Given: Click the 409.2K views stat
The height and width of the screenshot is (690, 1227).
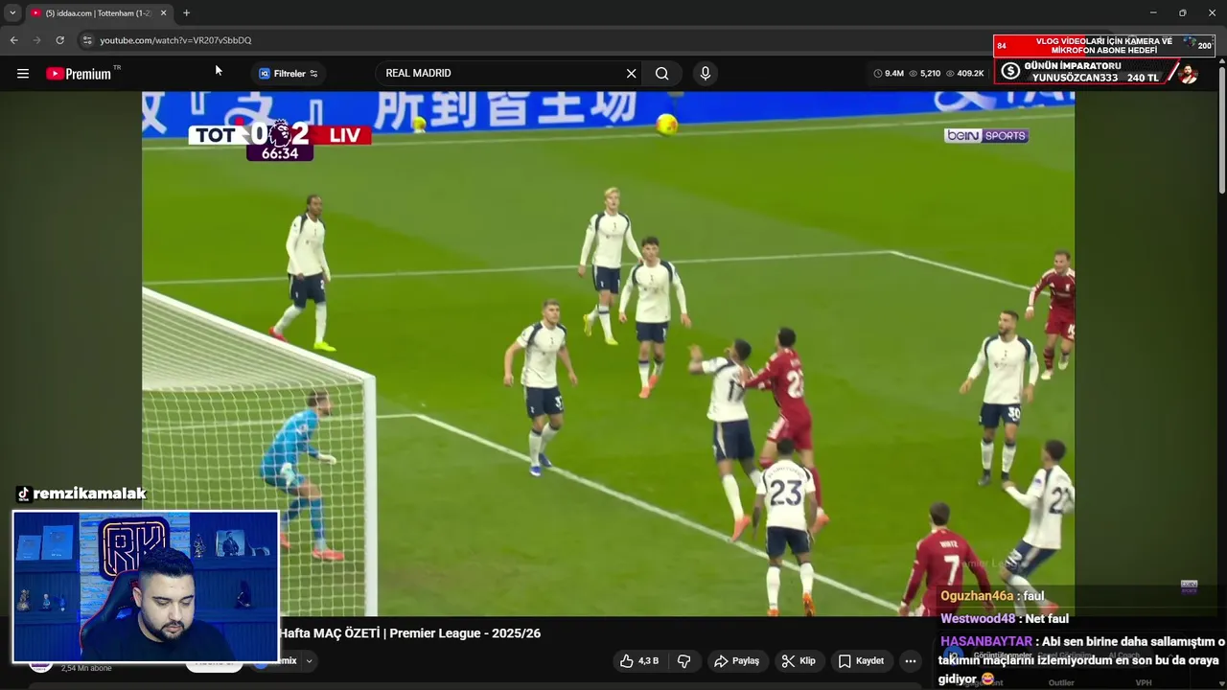Looking at the screenshot, I should pos(964,74).
